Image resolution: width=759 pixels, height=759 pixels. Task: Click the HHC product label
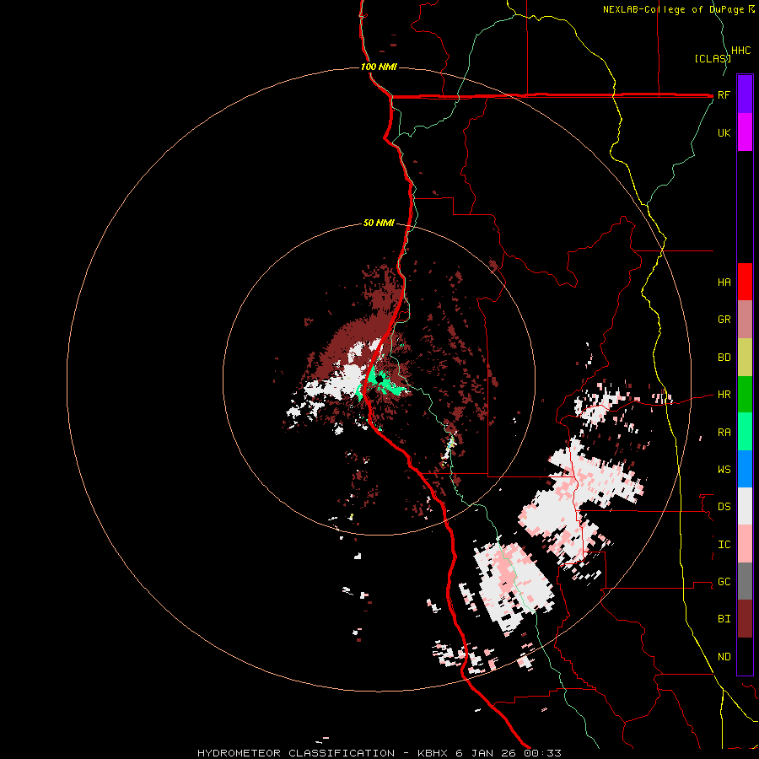click(x=740, y=51)
